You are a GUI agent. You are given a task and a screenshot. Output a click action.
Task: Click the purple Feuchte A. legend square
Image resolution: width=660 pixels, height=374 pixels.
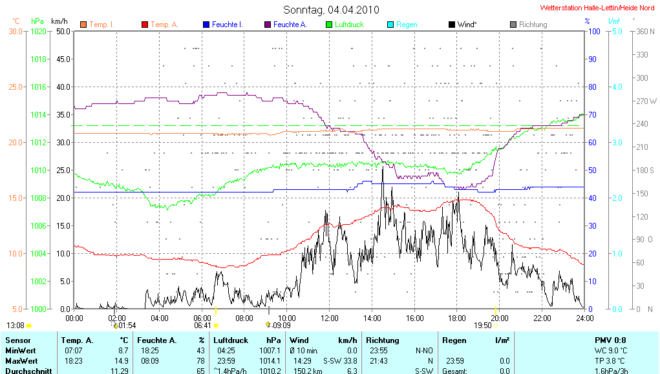[x=267, y=25]
